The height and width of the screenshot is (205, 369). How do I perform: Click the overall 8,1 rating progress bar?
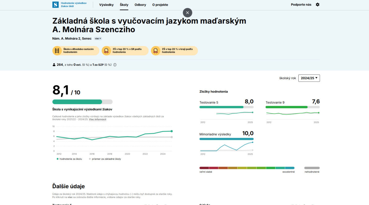(x=82, y=102)
